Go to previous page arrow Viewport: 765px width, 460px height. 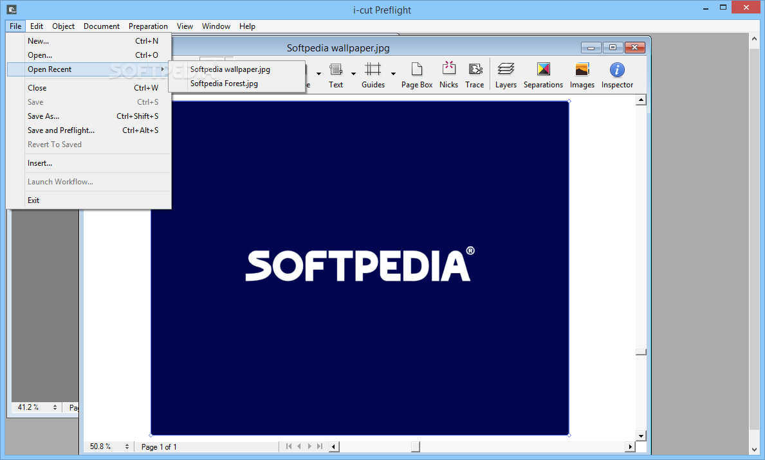(299, 446)
